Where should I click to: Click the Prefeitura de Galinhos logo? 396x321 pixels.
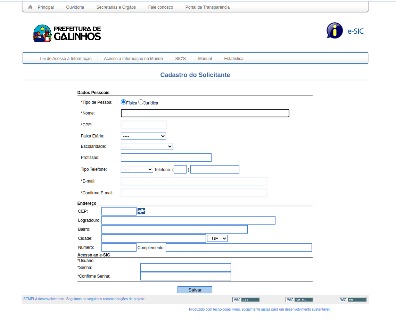(x=67, y=33)
